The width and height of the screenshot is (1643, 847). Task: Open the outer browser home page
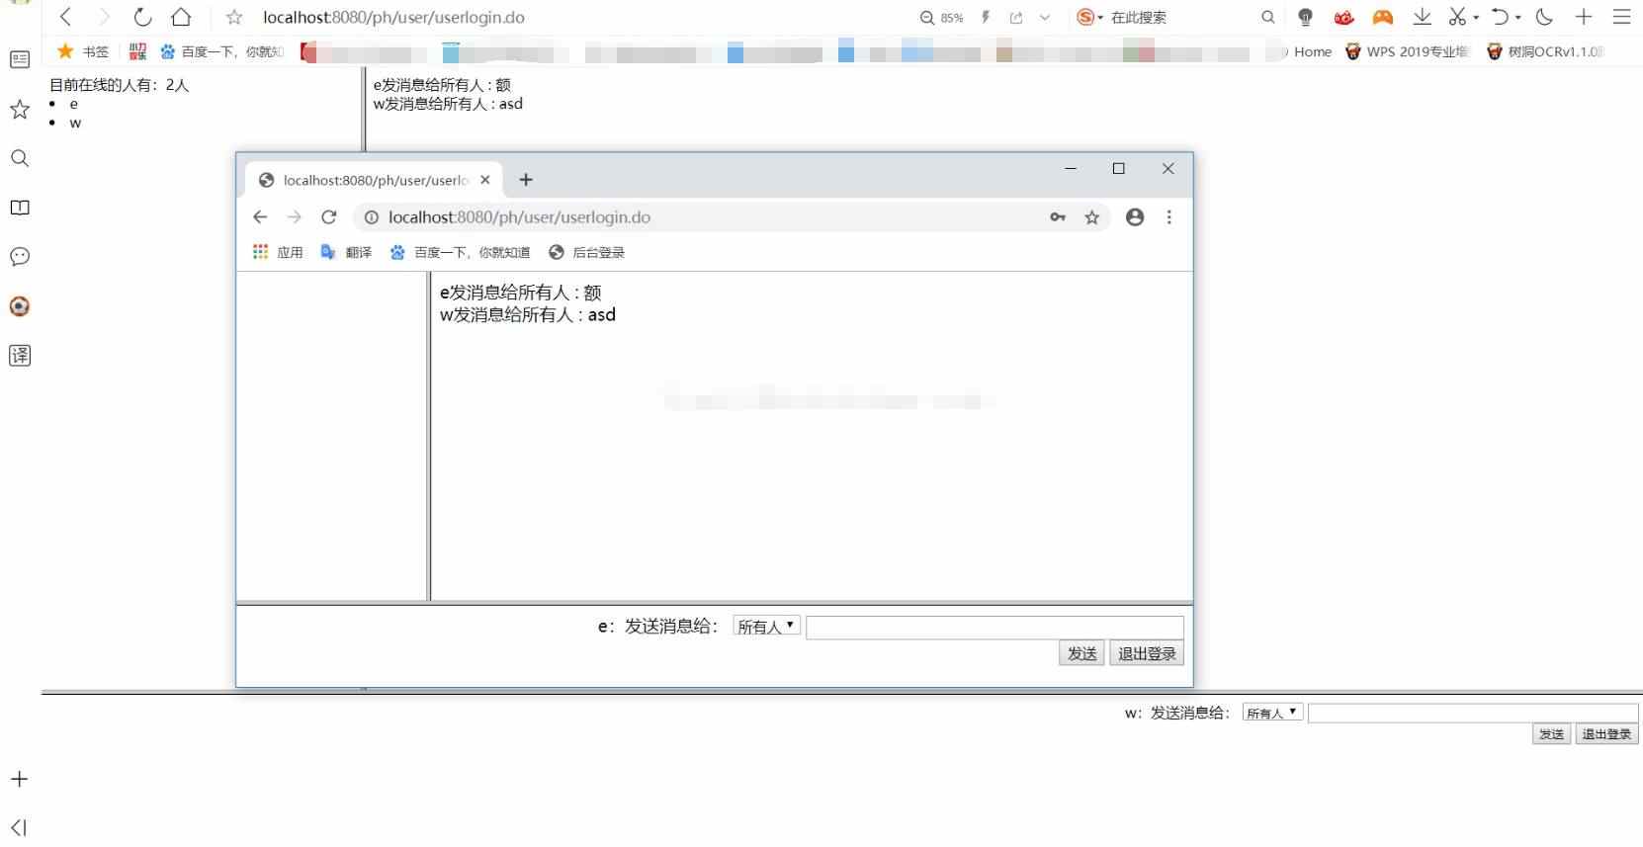point(181,17)
